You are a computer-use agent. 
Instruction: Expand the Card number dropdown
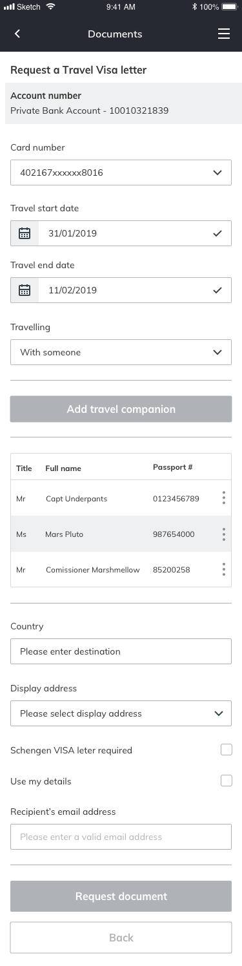click(x=121, y=173)
